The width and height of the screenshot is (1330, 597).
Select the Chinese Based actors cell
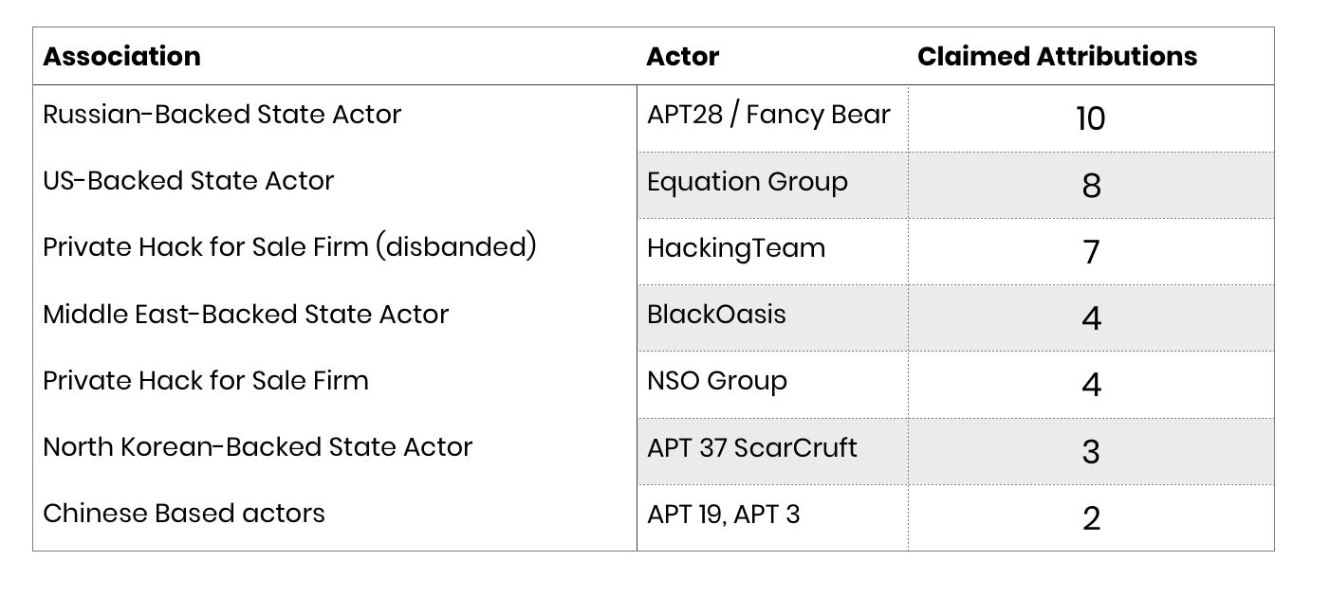(x=184, y=514)
